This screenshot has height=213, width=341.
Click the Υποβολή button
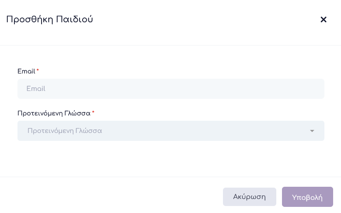[x=307, y=197]
